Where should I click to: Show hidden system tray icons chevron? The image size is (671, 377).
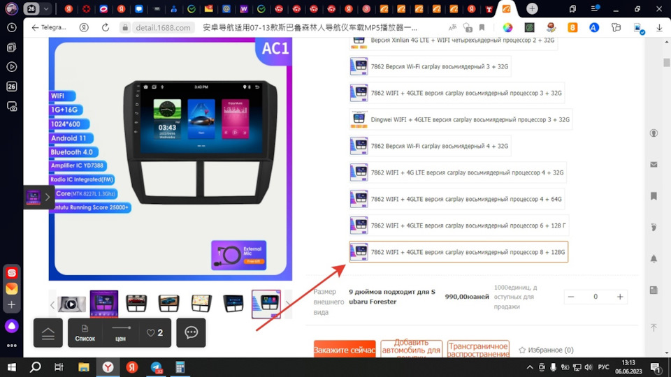click(x=530, y=367)
